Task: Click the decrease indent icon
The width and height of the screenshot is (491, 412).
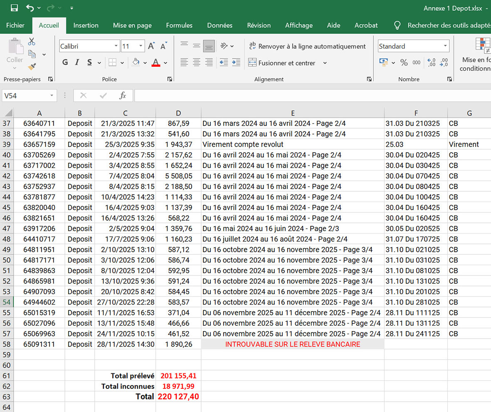Action: click(224, 63)
